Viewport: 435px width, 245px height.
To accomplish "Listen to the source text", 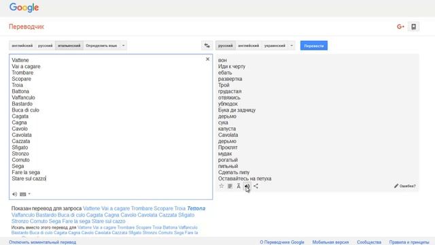I will (x=15, y=194).
